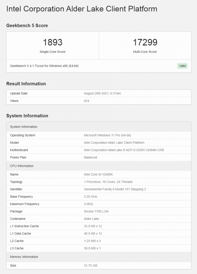The image size is (197, 274).
Task: Click the Upload Date label
Action: 19,93
